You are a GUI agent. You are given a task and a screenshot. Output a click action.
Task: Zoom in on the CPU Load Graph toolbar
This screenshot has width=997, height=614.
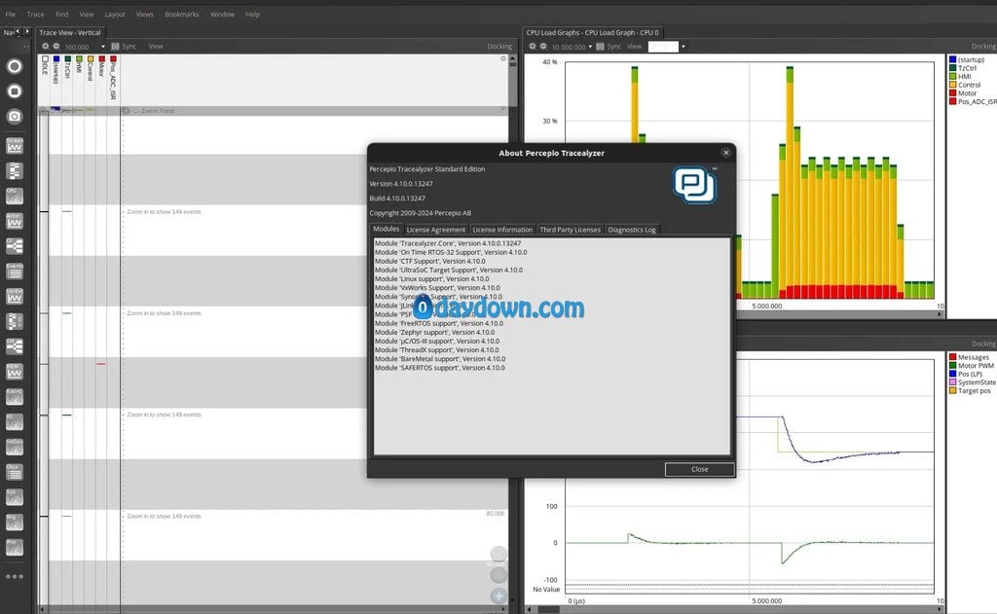[x=533, y=47]
